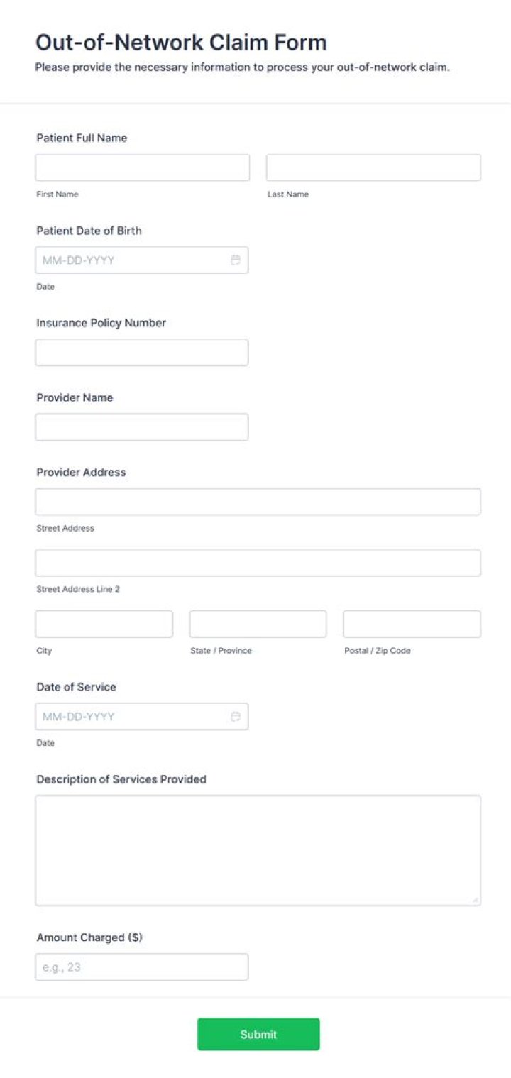Click the Amount Charged input field
The image size is (511, 1078).
142,967
